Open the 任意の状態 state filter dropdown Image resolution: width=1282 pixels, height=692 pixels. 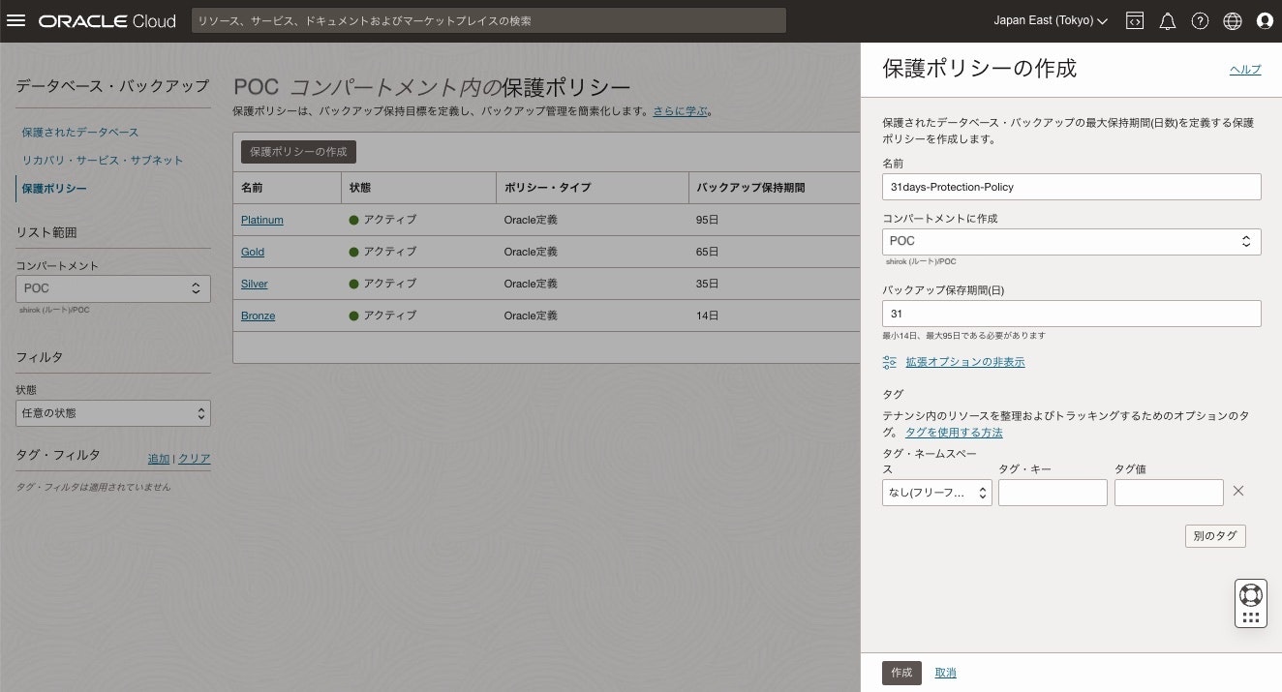point(113,413)
